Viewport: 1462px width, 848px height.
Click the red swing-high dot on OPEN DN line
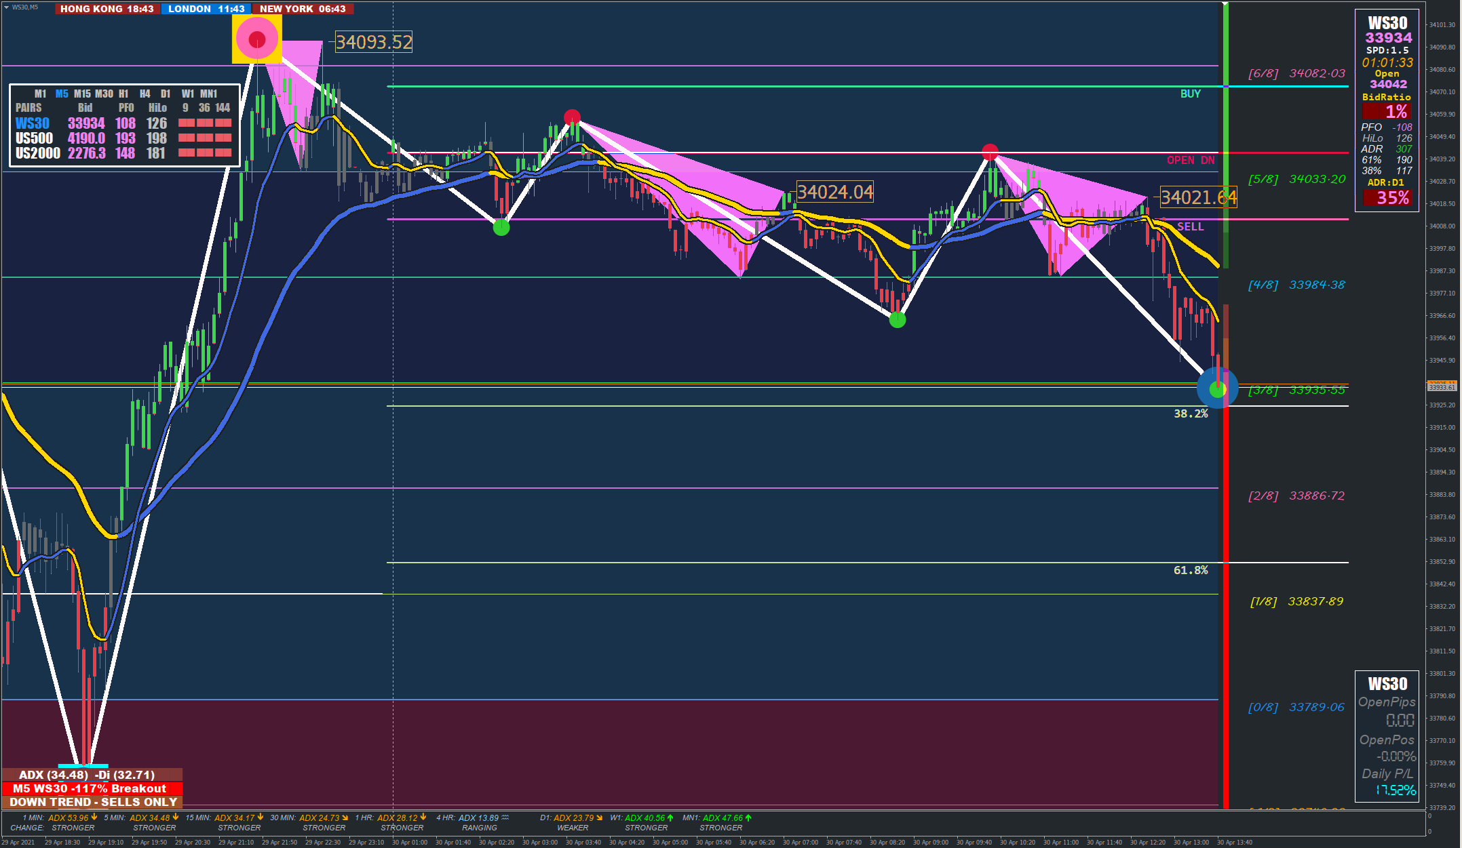coord(990,152)
